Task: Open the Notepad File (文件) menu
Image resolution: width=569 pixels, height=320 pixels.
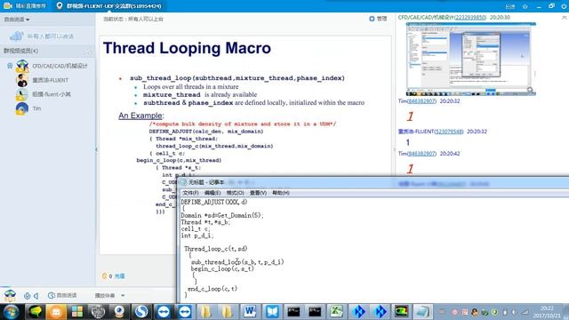Action: click(190, 193)
